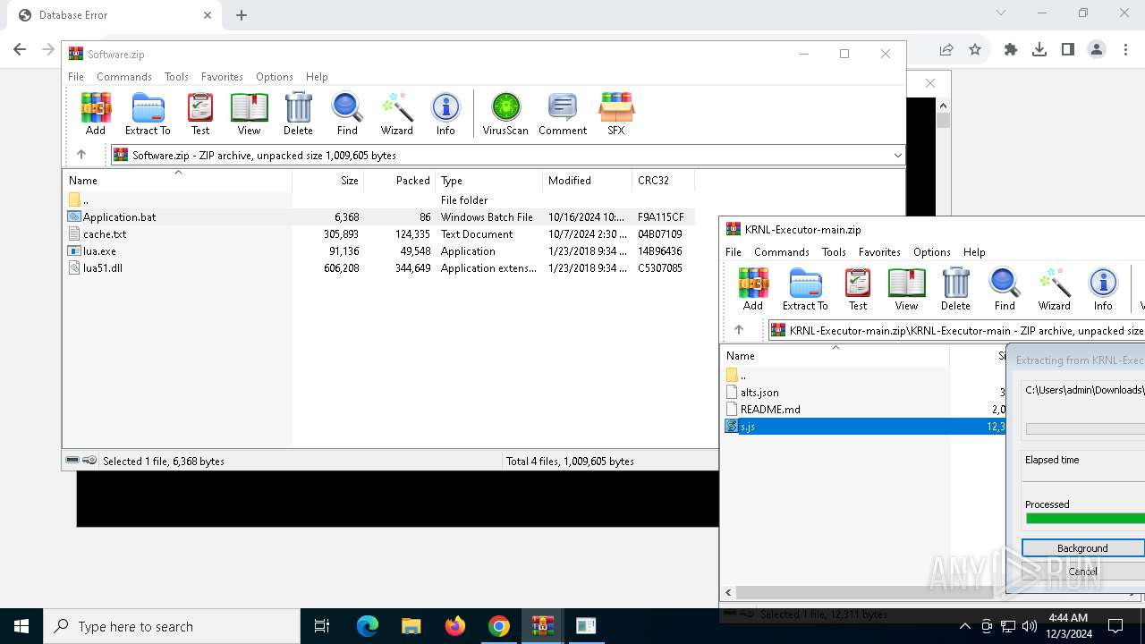Screen dimensions: 1145x644
Task: Select lua.exe in Software.zip list
Action: (99, 250)
